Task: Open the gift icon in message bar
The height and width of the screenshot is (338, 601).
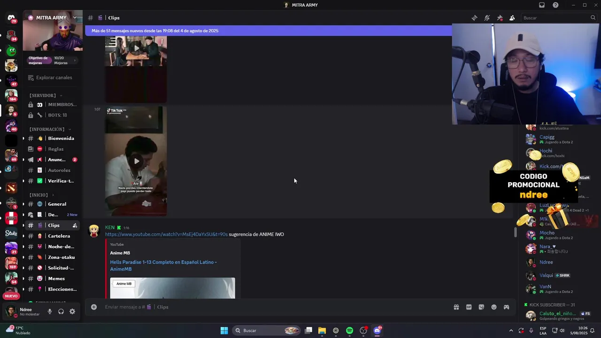Action: coord(456,307)
